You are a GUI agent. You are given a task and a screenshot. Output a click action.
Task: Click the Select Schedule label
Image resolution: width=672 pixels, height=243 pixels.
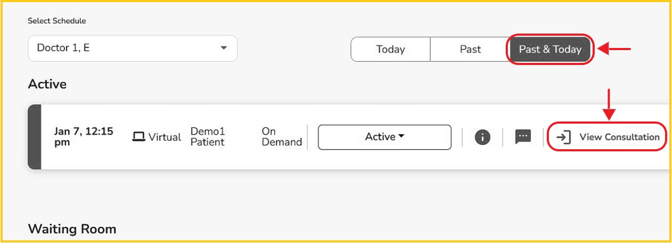pyautogui.click(x=57, y=21)
